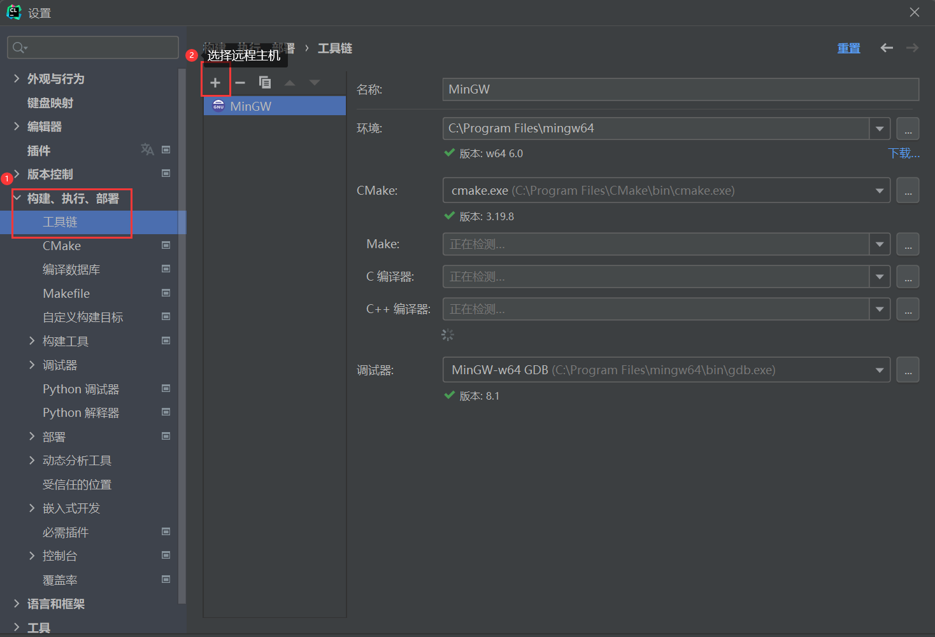
Task: Open the CMake executable dropdown
Action: tap(880, 190)
